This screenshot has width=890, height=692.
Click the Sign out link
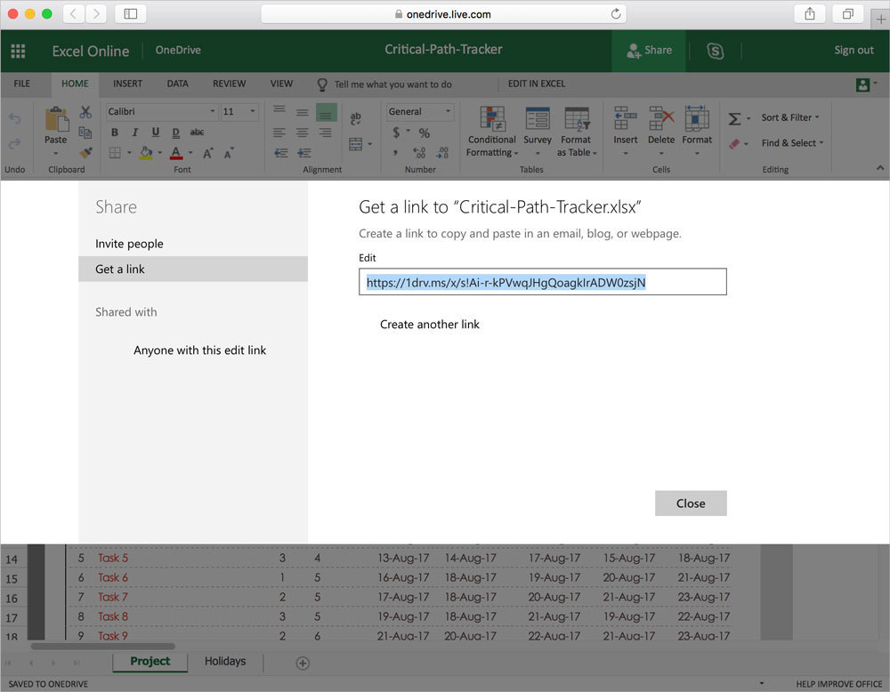pos(854,51)
